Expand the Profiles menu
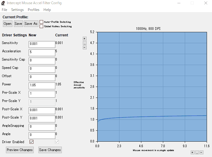 [33, 10]
